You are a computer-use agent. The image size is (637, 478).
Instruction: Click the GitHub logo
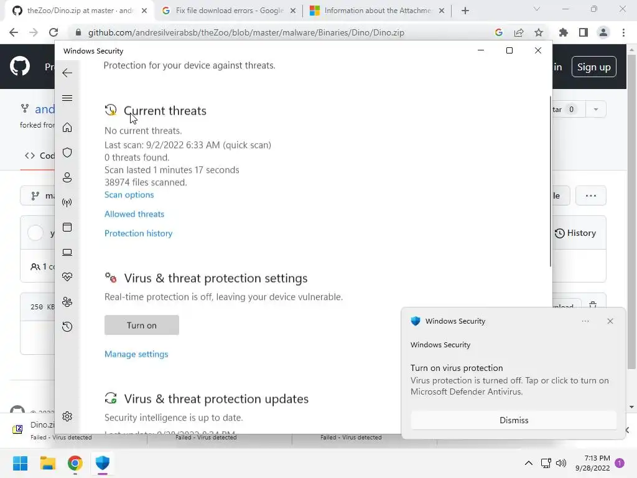point(20,67)
